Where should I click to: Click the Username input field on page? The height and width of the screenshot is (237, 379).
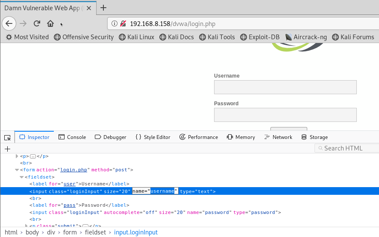pos(285,87)
